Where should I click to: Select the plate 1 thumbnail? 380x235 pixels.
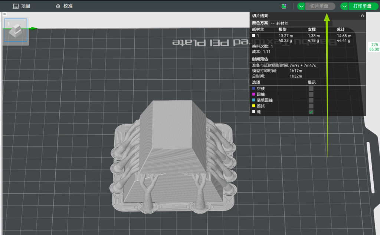pyautogui.click(x=16, y=32)
